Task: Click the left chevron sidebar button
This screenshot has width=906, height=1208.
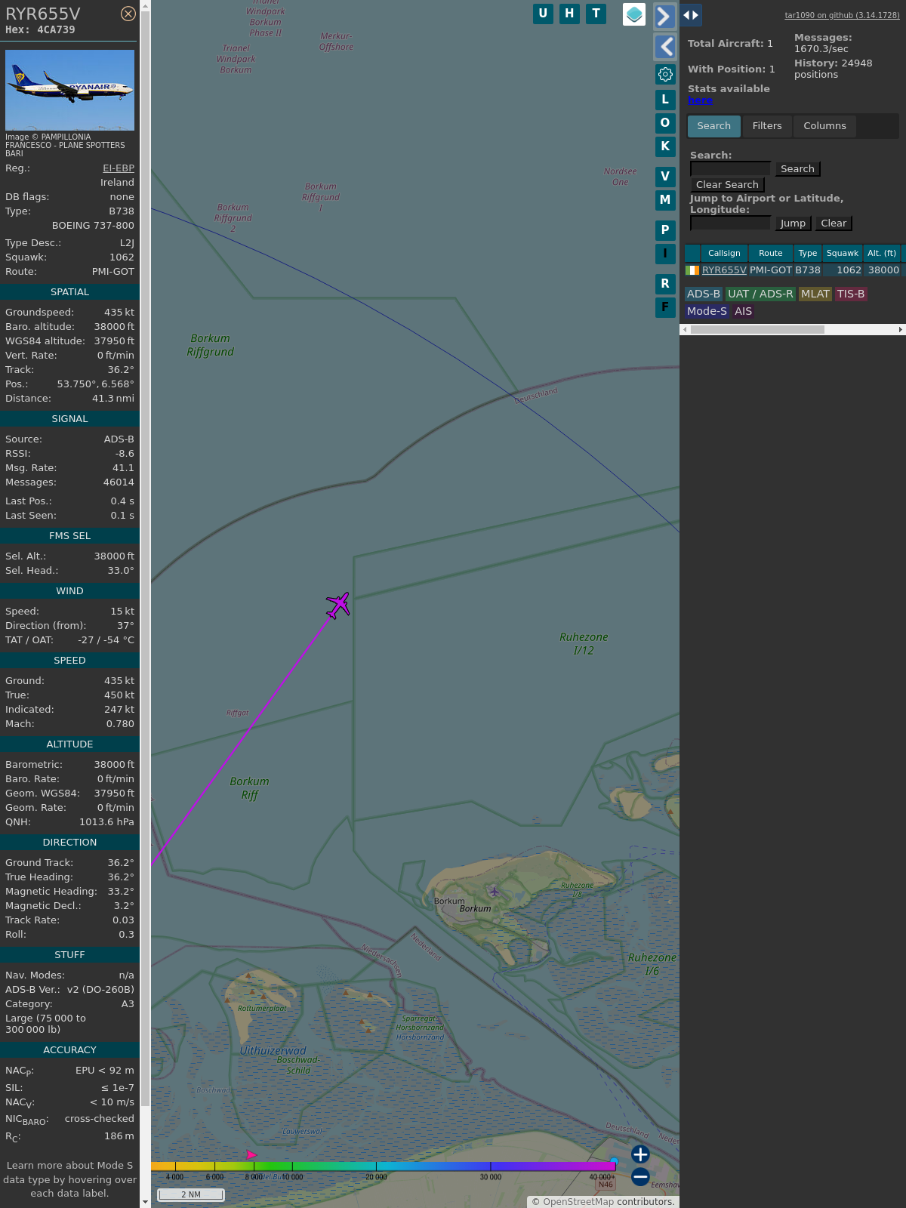Action: (x=664, y=47)
